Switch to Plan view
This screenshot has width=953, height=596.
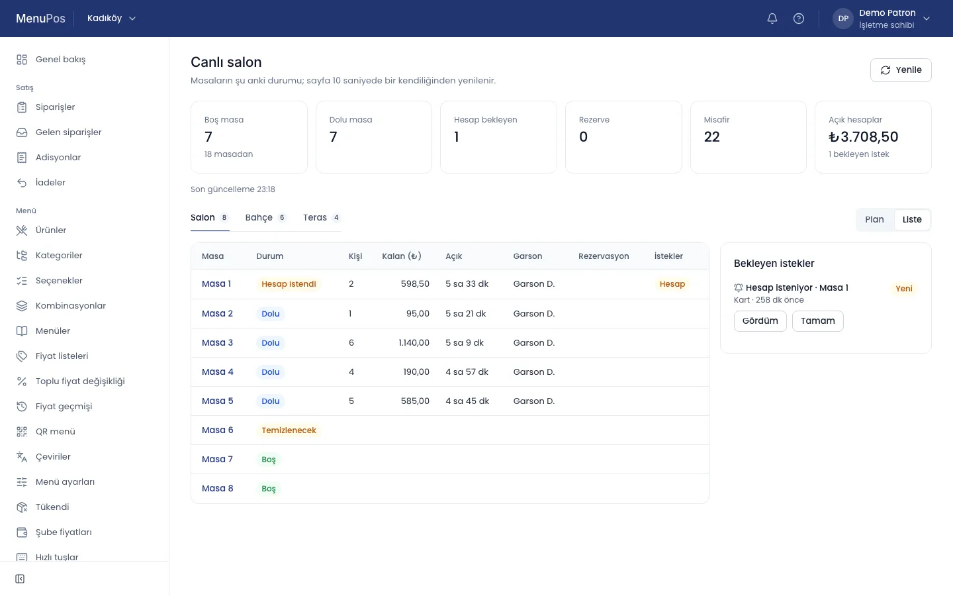pyautogui.click(x=874, y=220)
